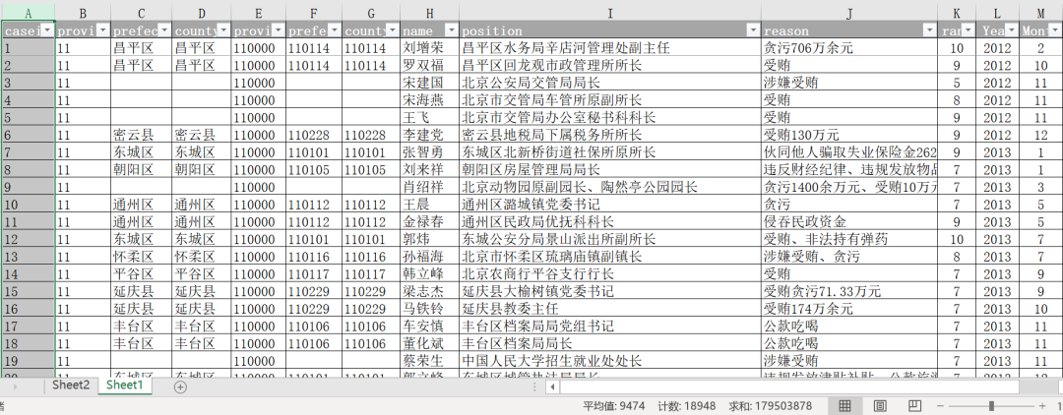The image size is (1063, 415).
Task: Click the zoom out minus icon
Action: coord(940,405)
